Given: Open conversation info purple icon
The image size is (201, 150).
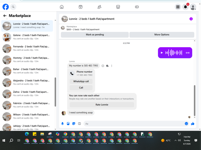Looking at the screenshot, I should click(x=191, y=19).
